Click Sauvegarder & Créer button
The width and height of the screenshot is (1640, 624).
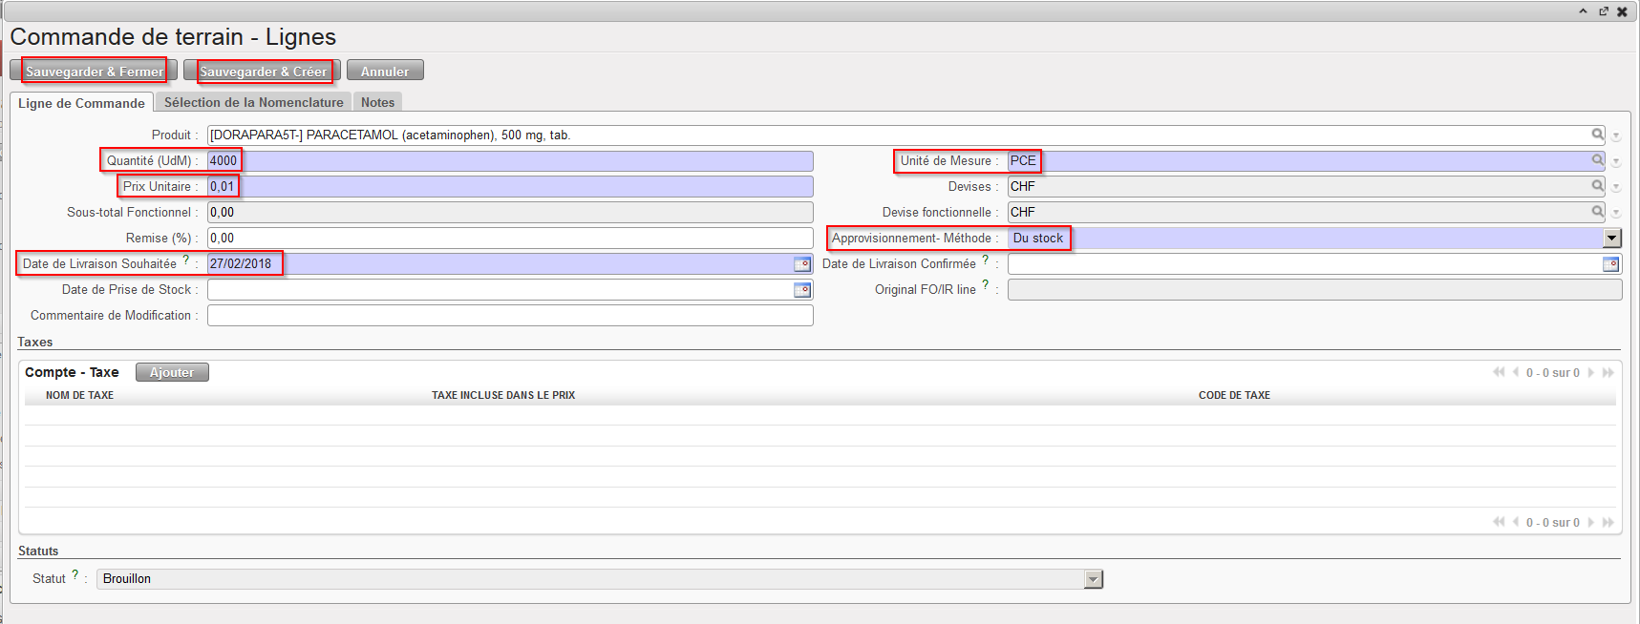tap(263, 72)
